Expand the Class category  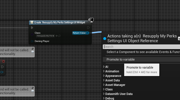pyautogui.click(x=104, y=89)
